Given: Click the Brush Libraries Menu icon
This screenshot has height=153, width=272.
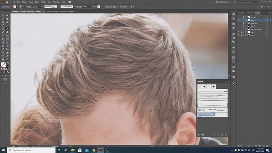Looking at the screenshot, I should point(199,135).
